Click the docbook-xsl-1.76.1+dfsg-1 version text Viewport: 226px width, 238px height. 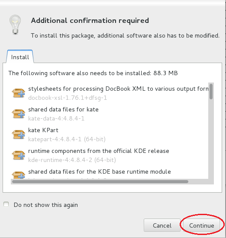tap(68, 98)
